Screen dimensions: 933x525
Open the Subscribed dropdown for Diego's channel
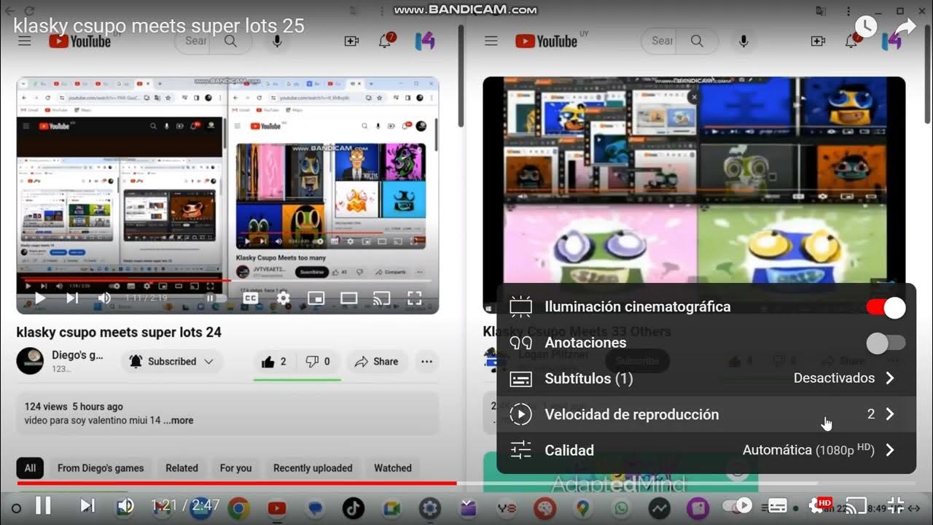coord(172,362)
